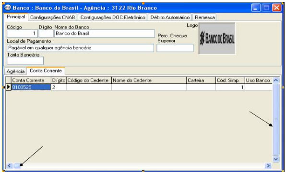Screen dimensions: 286x174
Task: Select row via the record pointer arrow
Action: [x=8, y=87]
